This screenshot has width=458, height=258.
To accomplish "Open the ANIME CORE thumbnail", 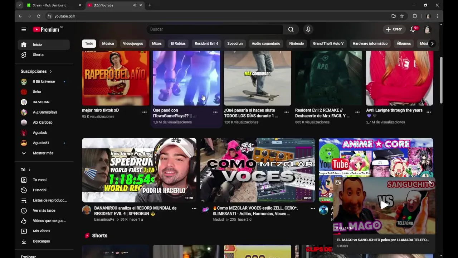I will tap(376, 157).
